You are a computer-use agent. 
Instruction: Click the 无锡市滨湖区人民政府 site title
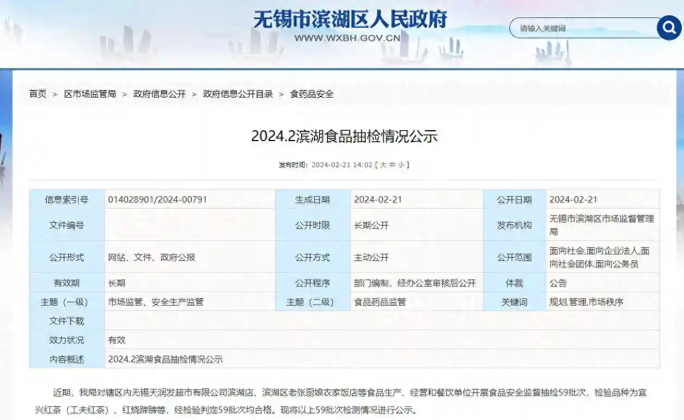point(350,20)
